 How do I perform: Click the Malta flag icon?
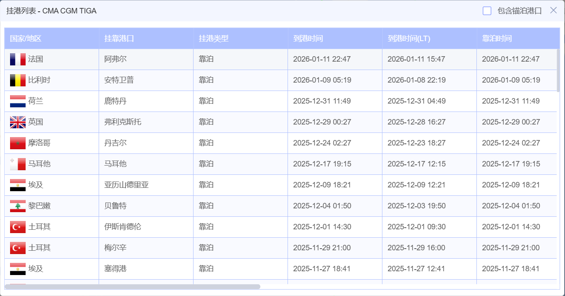pos(18,164)
